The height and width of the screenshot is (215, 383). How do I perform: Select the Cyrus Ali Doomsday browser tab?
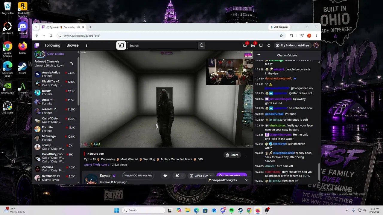coord(63,27)
